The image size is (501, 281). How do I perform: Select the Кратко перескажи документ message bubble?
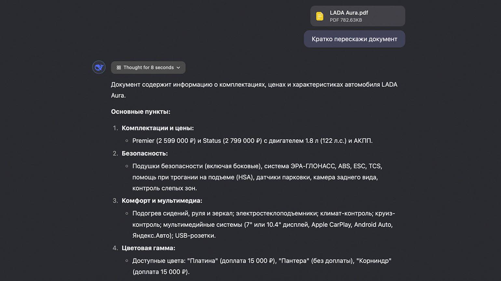tap(354, 39)
